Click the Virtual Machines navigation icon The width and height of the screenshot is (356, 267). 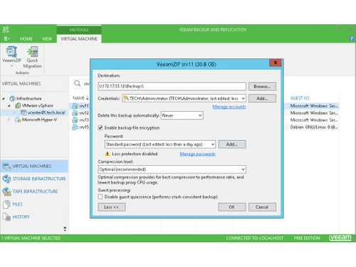point(6,166)
